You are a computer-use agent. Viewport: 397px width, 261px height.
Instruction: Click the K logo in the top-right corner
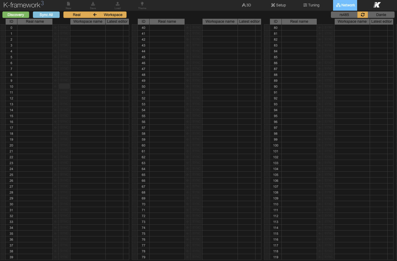point(376,5)
